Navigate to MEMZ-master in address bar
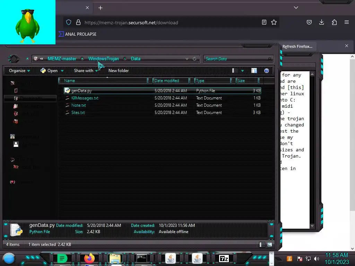355x266 pixels. (62, 59)
